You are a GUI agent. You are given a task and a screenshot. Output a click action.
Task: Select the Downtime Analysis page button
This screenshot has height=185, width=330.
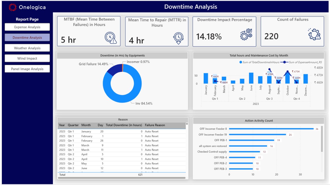coord(27,38)
